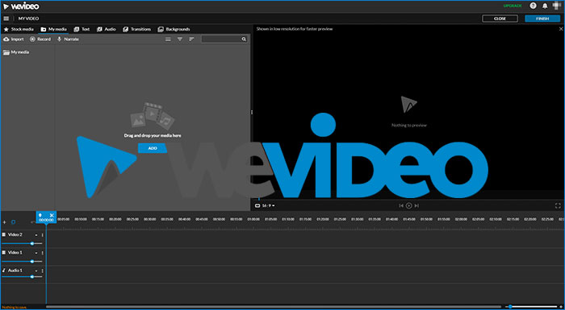The width and height of the screenshot is (565, 310).
Task: Click the UPGRADE link
Action: pos(513,6)
